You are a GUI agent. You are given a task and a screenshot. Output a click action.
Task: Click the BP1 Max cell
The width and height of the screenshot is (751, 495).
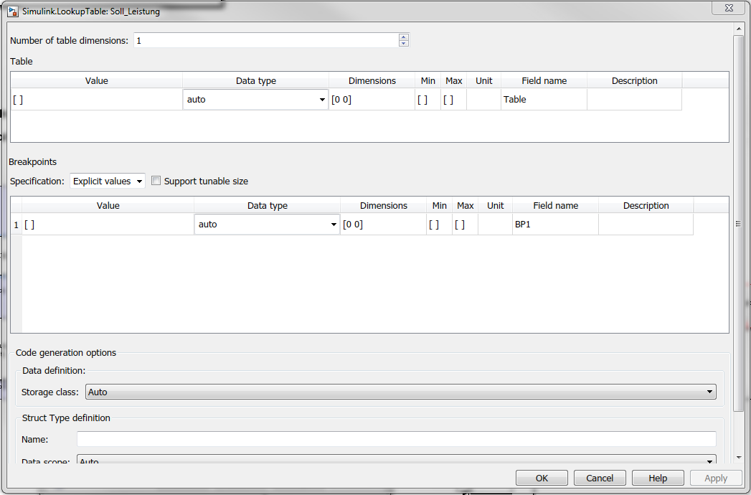click(465, 225)
